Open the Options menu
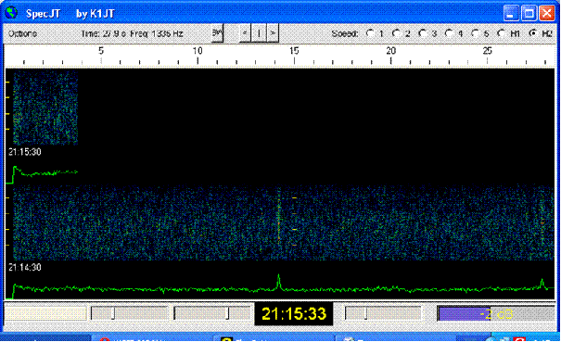Viewport: 561px width, 342px height. (x=22, y=33)
